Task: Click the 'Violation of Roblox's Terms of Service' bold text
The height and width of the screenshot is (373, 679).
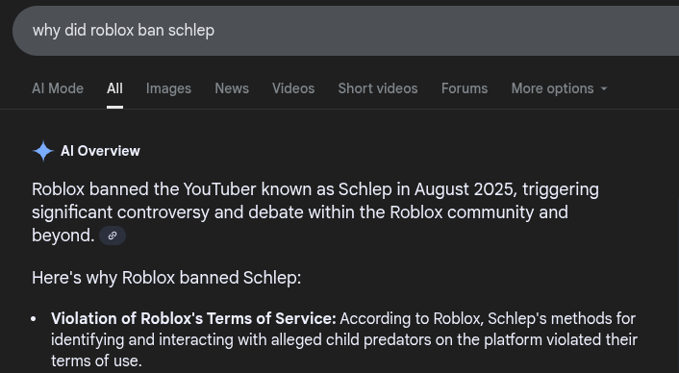Action: click(x=193, y=318)
